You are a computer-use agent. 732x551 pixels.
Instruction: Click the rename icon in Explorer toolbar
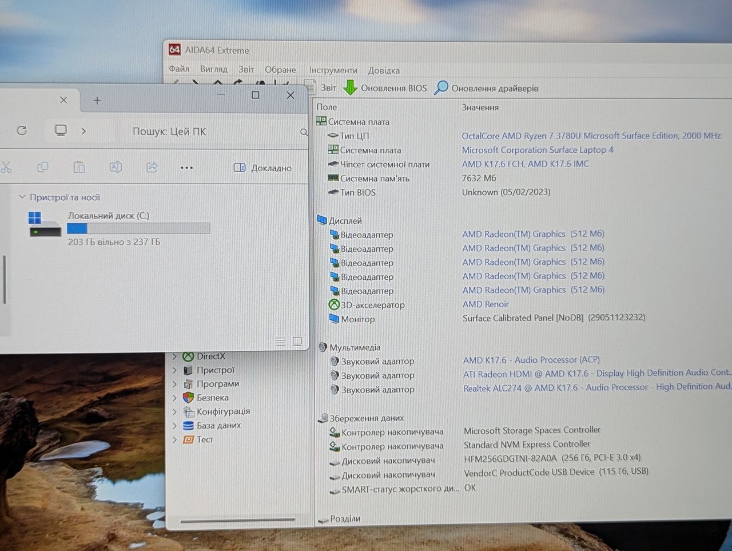point(116,167)
